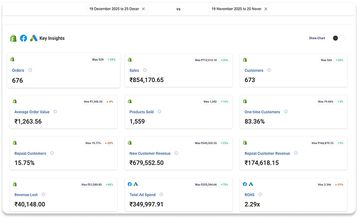This screenshot has height=218, width=358.
Task: Open info tooltip for Revenue Lost
Action: 43,194
